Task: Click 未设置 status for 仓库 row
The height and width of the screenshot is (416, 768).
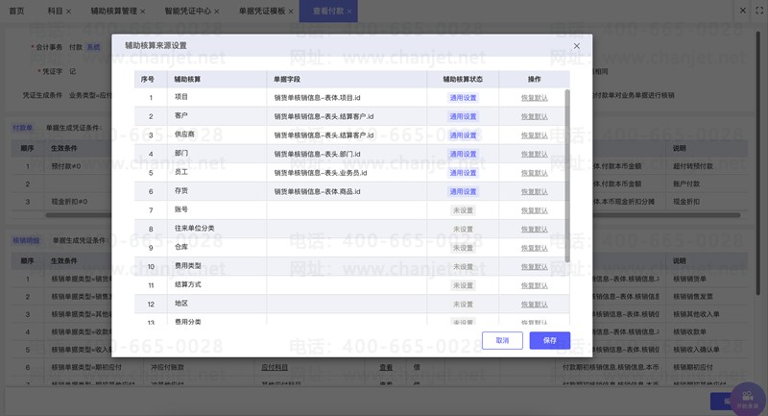Action: [463, 248]
